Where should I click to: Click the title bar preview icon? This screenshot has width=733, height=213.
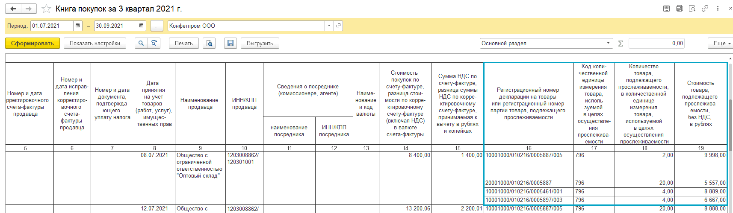(x=692, y=9)
